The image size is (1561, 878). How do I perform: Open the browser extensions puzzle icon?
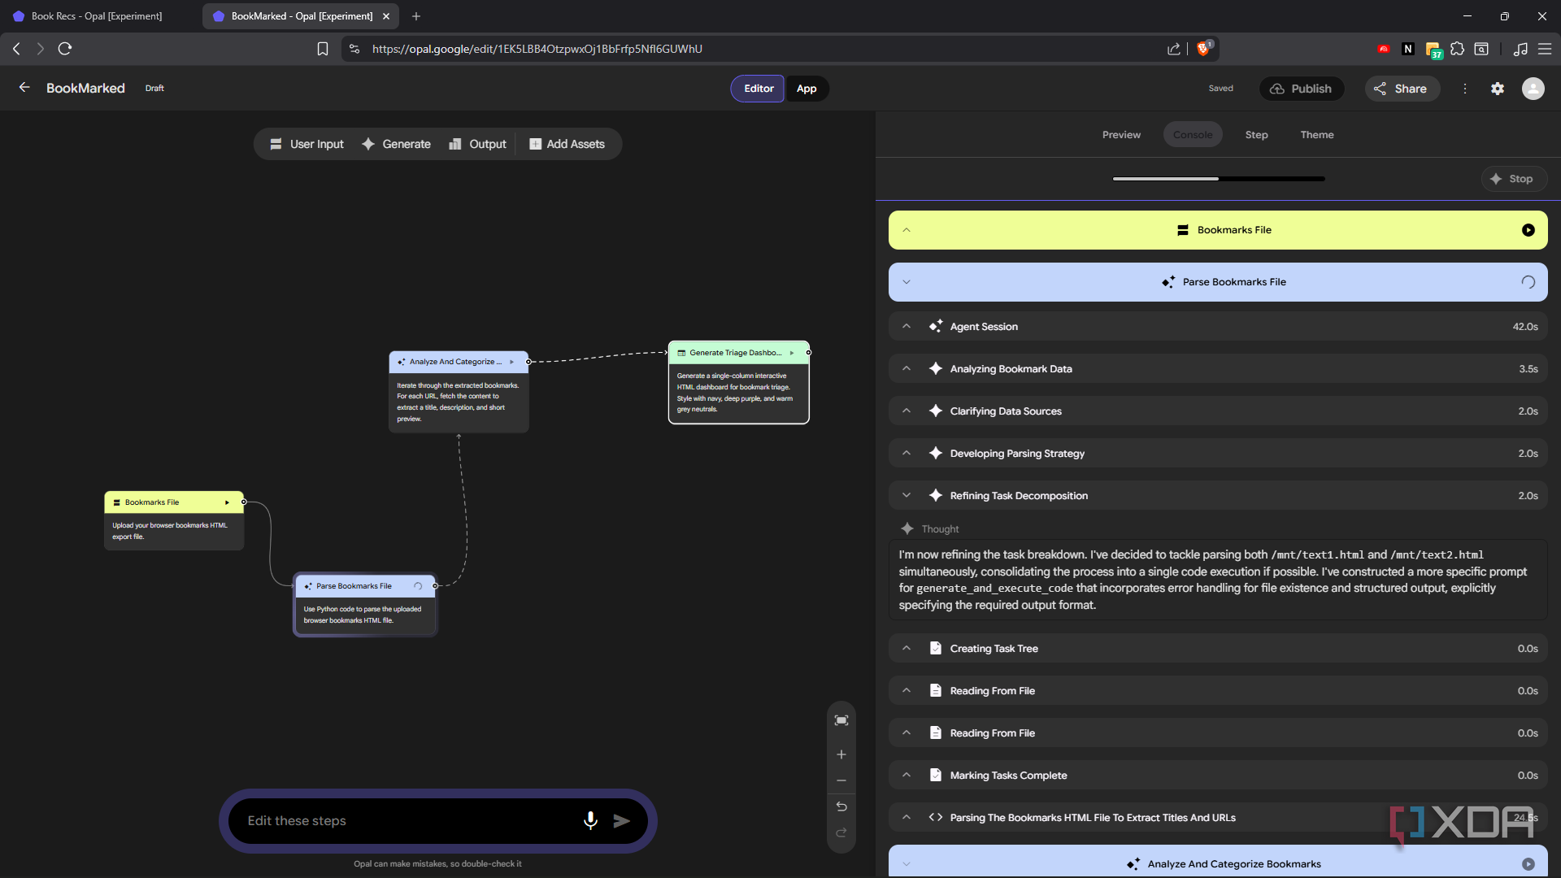(x=1457, y=49)
